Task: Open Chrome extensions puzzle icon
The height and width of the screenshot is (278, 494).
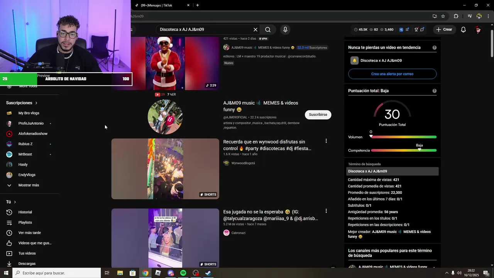Action: [x=456, y=16]
